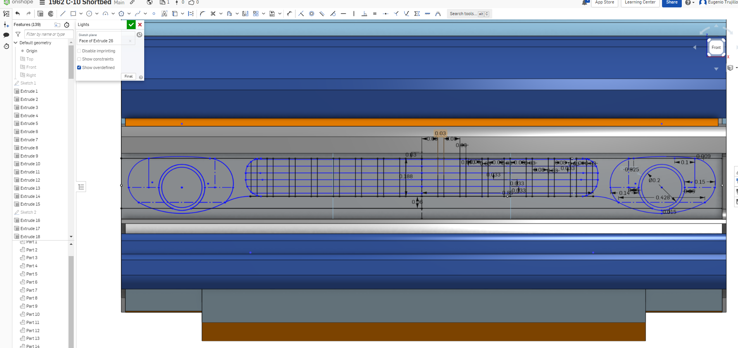Viewport: 738px width, 348px height.
Task: Select the Sketch fillet tool
Action: click(202, 14)
